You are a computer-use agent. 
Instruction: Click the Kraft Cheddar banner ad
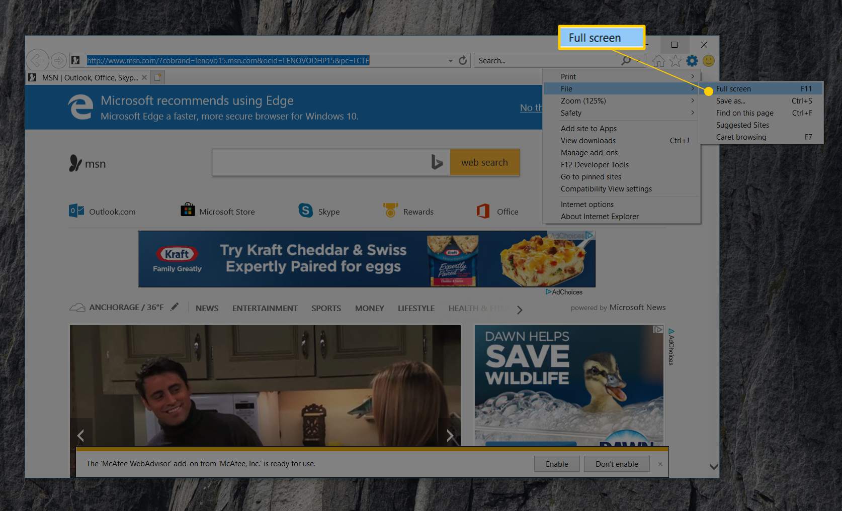(366, 259)
